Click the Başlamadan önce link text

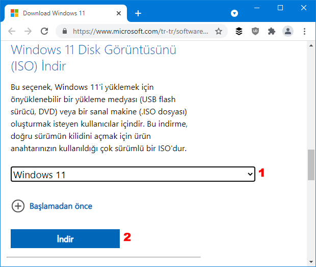[x=61, y=206]
